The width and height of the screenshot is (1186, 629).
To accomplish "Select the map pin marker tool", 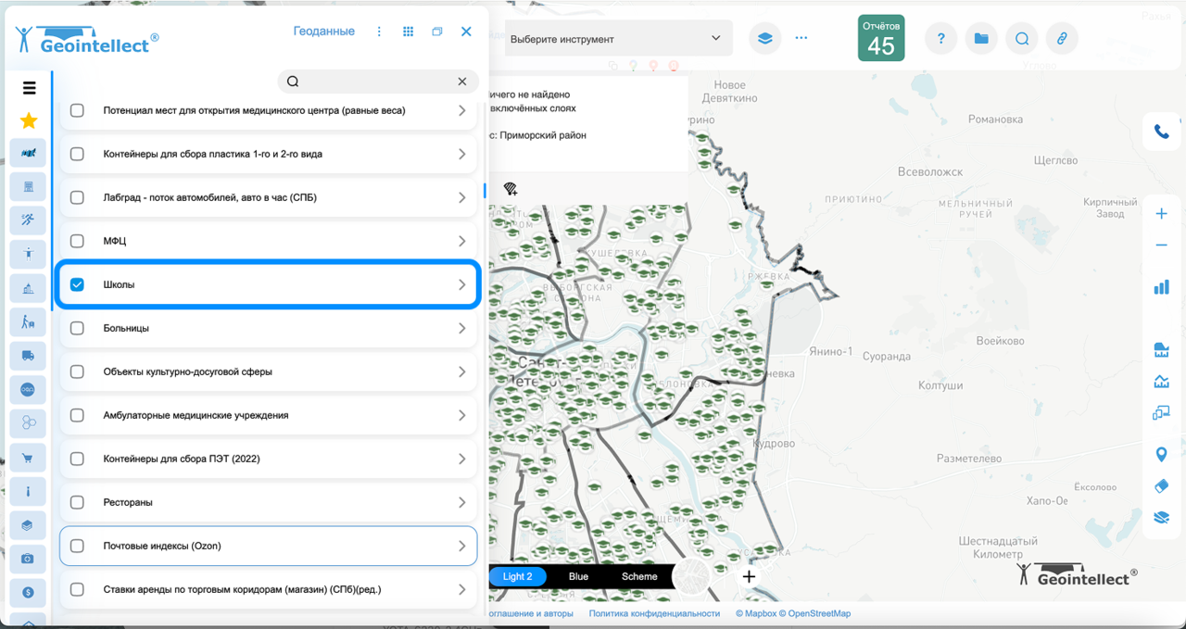I will click(x=1161, y=454).
